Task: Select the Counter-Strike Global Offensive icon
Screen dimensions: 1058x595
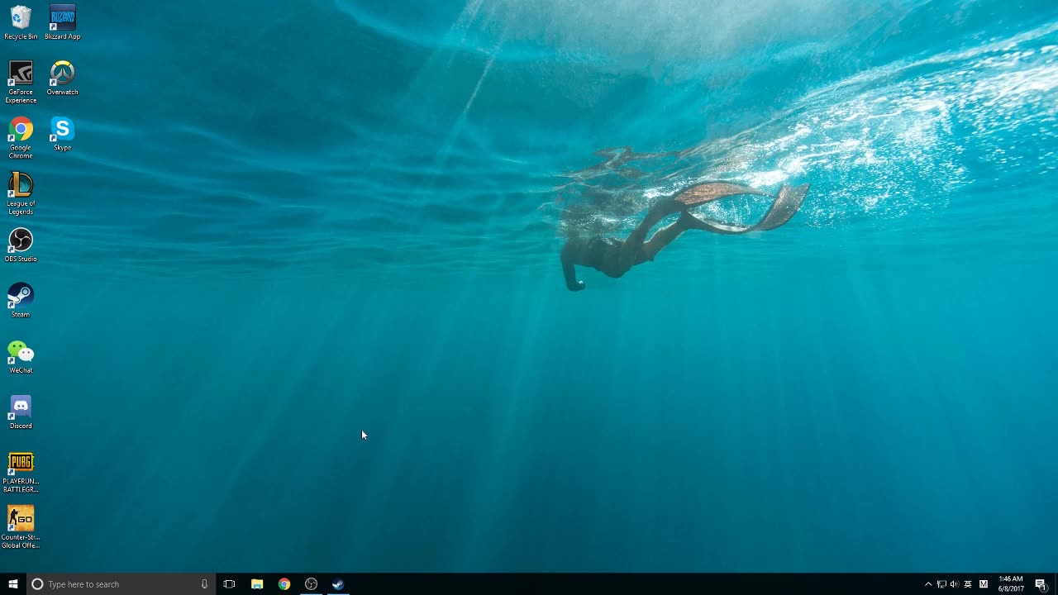Action: pyautogui.click(x=21, y=527)
